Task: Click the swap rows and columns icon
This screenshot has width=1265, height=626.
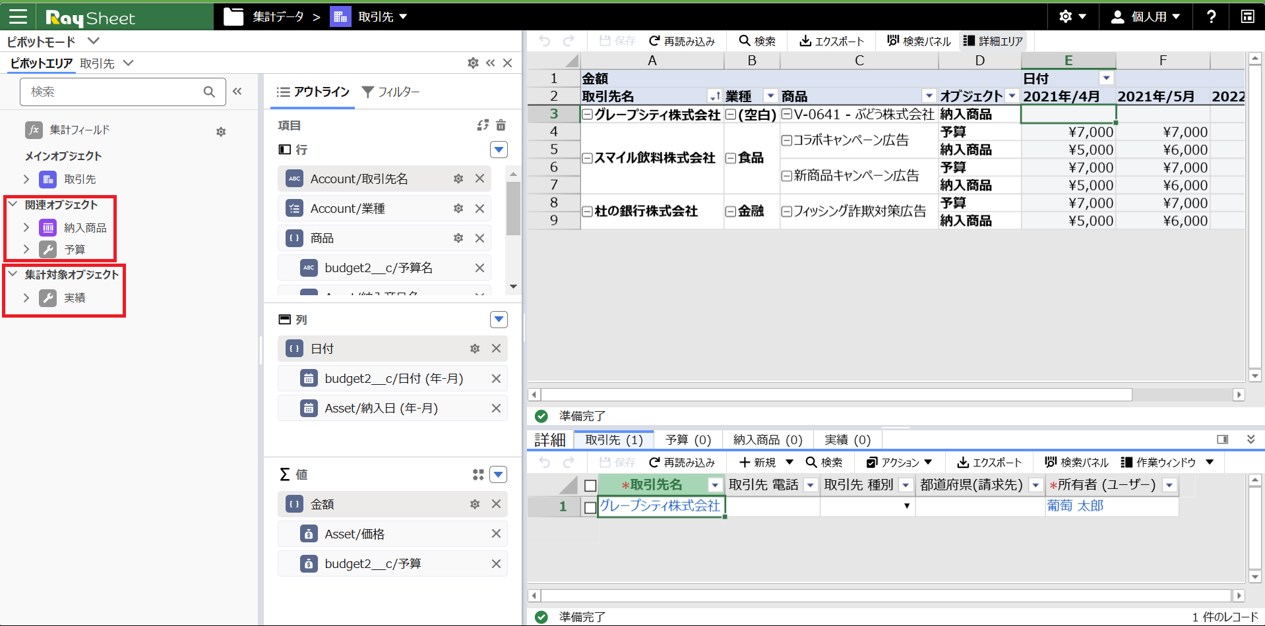Action: coord(483,125)
